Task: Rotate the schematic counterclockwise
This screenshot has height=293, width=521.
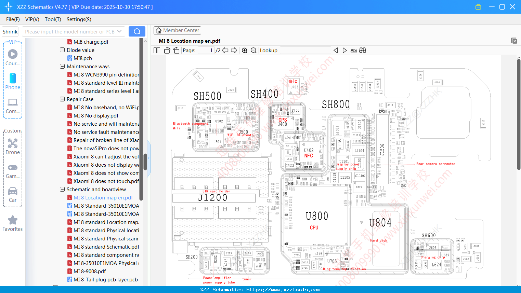Action: coord(167,50)
